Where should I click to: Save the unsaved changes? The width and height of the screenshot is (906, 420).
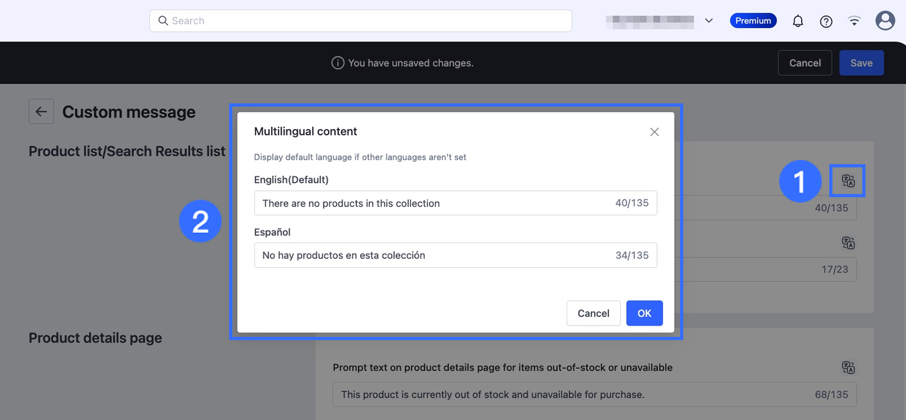tap(861, 63)
